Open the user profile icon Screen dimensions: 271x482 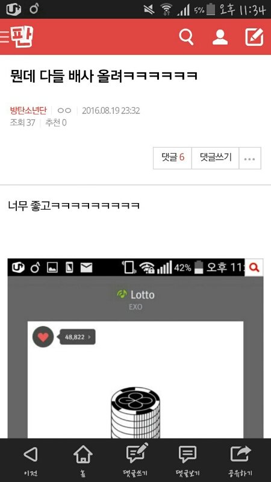[x=220, y=37]
